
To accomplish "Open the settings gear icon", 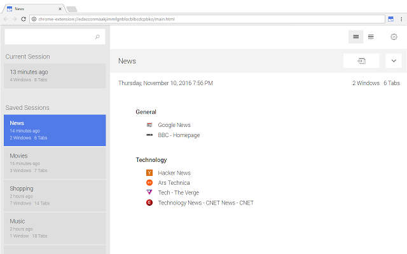I will (394, 37).
